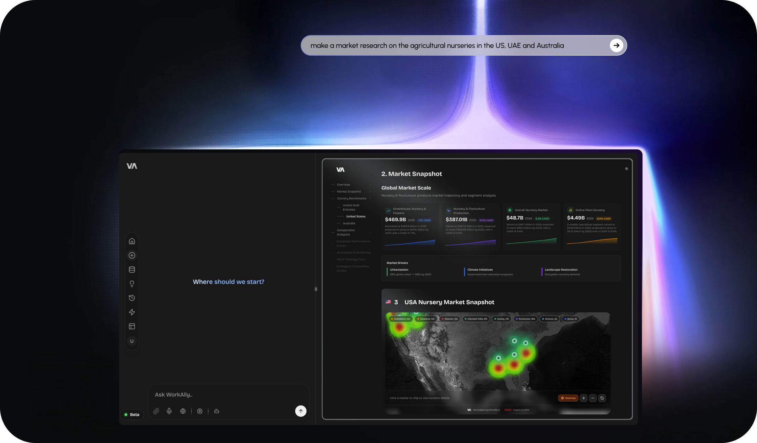Open the Home icon in sidebar
Image resolution: width=757 pixels, height=443 pixels.
[x=132, y=241]
